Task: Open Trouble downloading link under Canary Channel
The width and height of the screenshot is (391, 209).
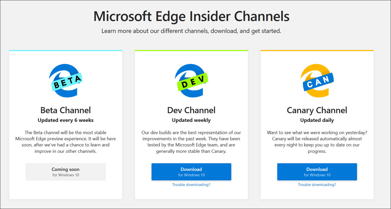Action: pyautogui.click(x=317, y=185)
